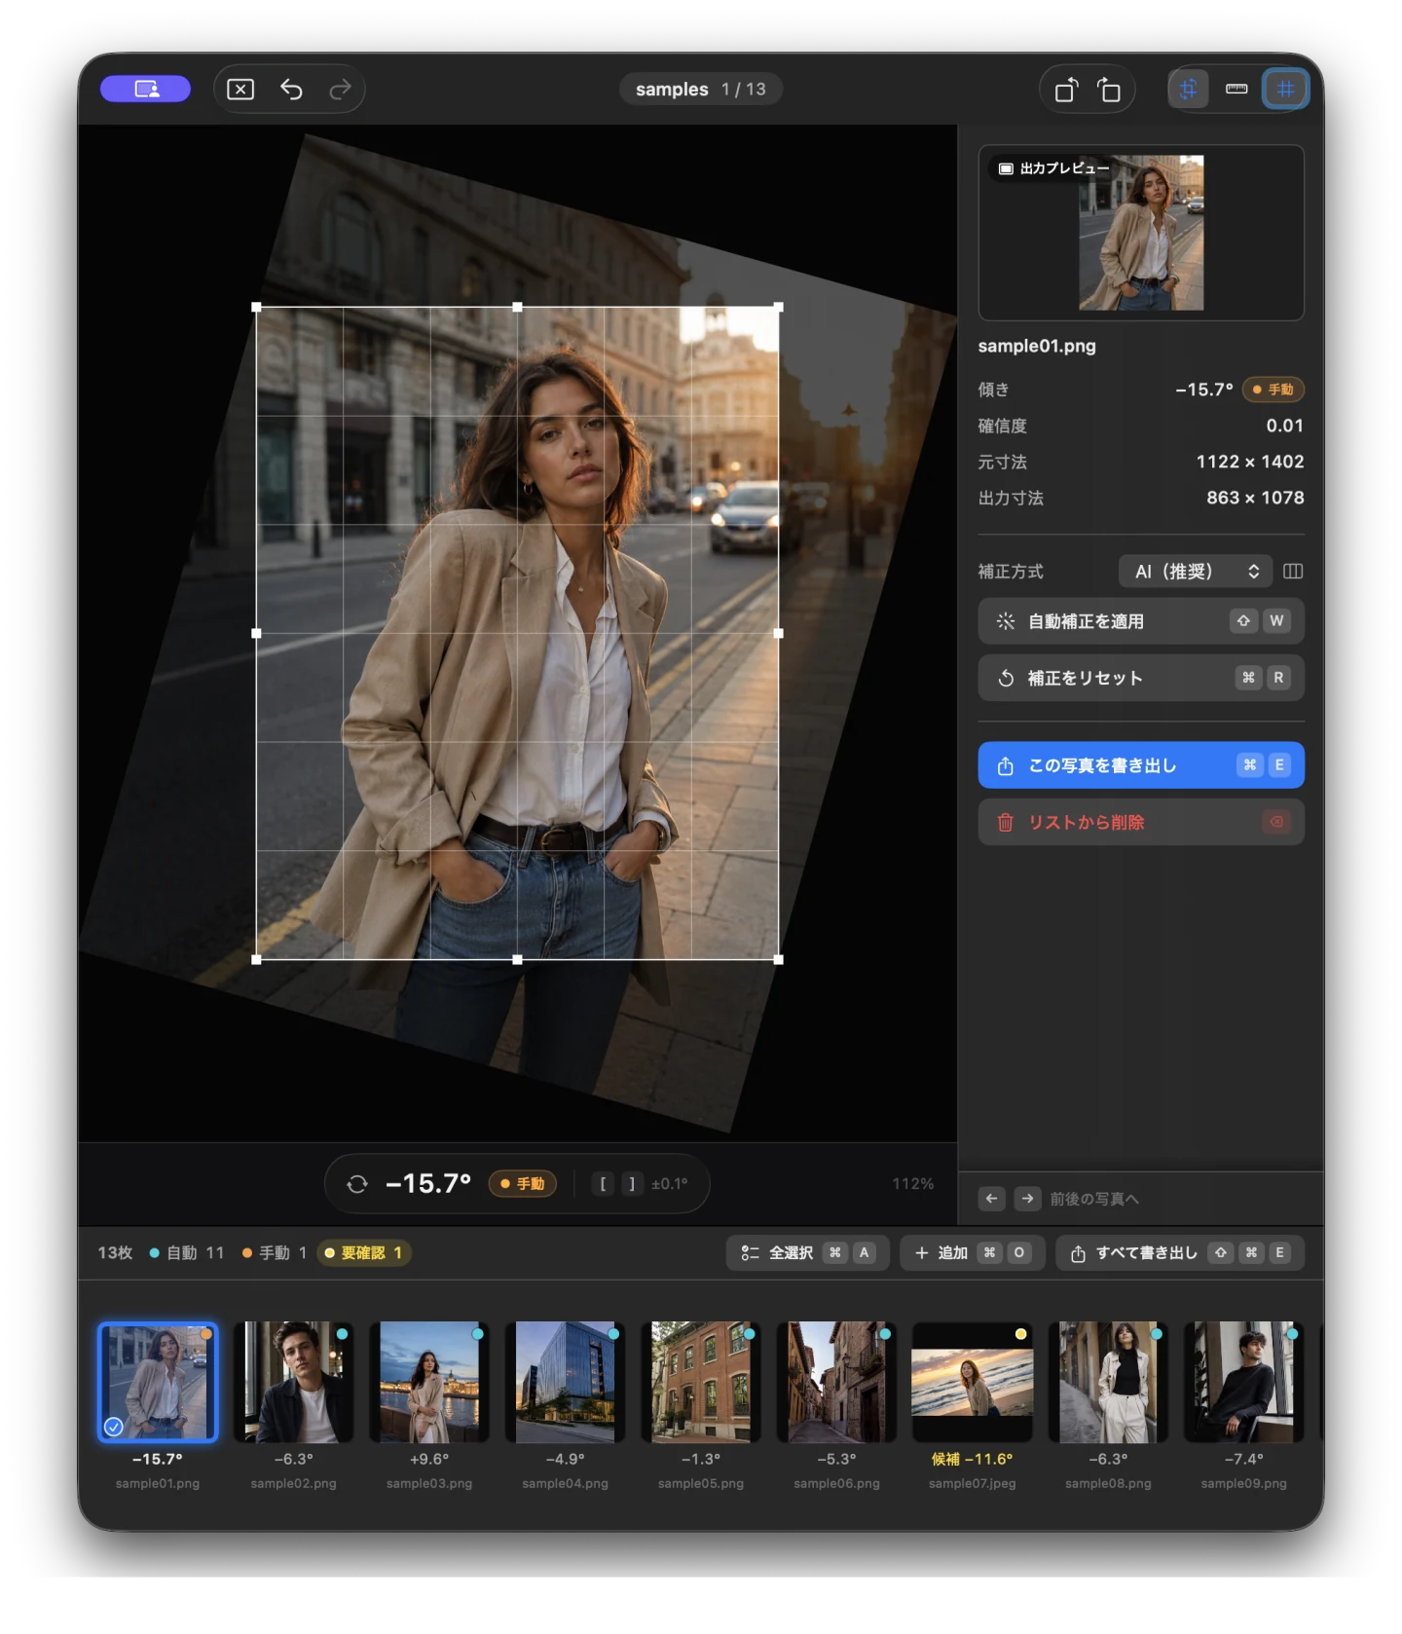Undo the last correction
Image resolution: width=1402 pixels, height=1634 pixels.
291,90
